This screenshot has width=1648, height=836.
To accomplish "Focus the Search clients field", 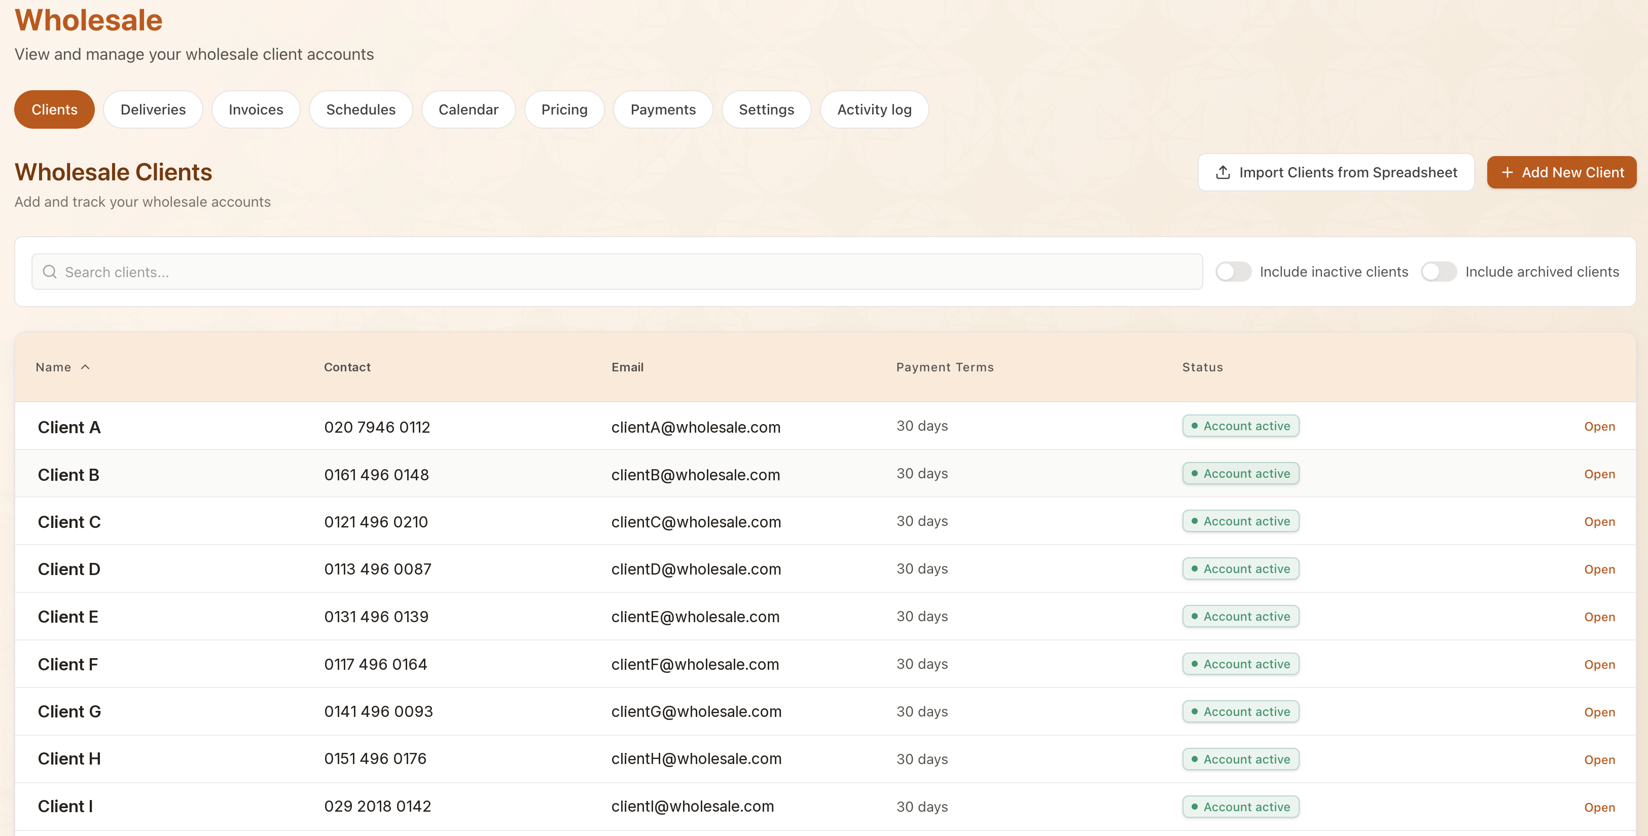I will (x=617, y=272).
